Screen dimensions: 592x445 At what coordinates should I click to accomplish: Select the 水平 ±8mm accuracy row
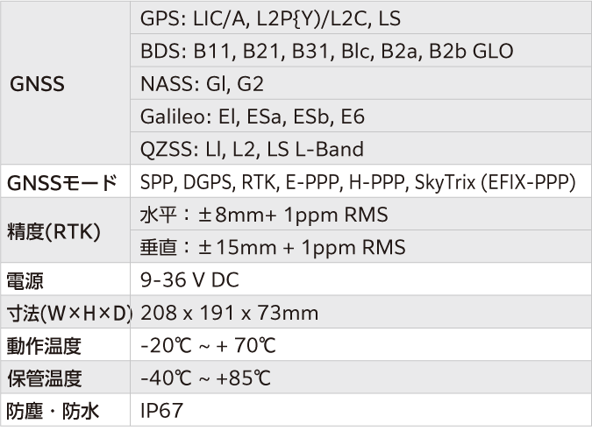click(x=263, y=215)
